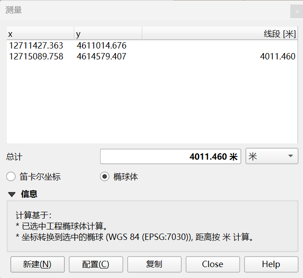
Task: Click the 4011.460 segment length cell
Action: [278, 57]
